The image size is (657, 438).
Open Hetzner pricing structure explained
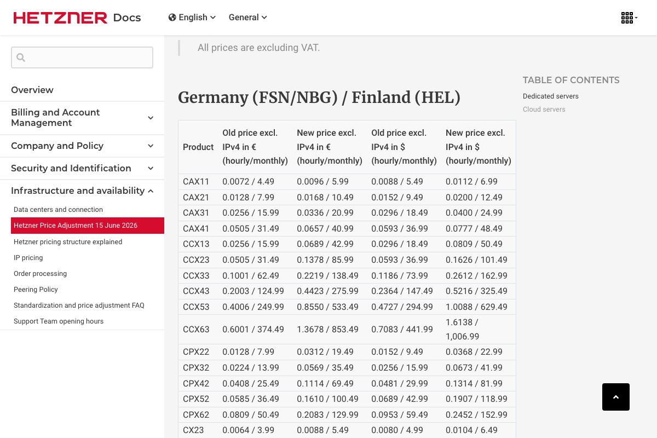coord(68,241)
